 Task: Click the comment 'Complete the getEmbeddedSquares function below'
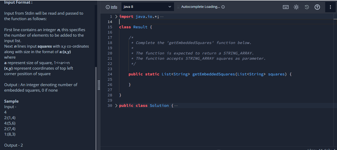coord(193,43)
